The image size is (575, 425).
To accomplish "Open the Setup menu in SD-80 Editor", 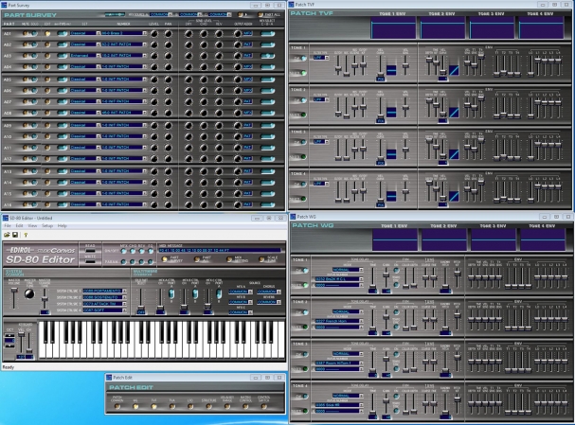I will (x=47, y=225).
